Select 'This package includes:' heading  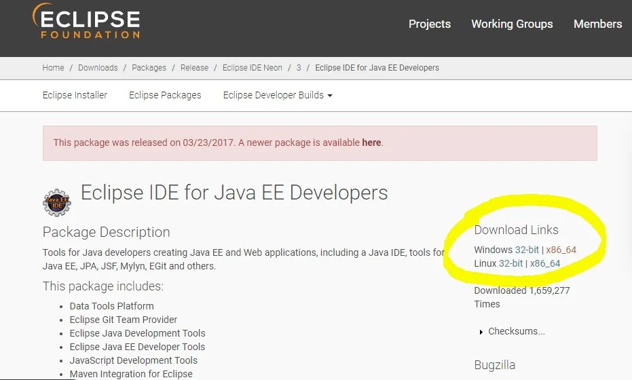tap(103, 286)
